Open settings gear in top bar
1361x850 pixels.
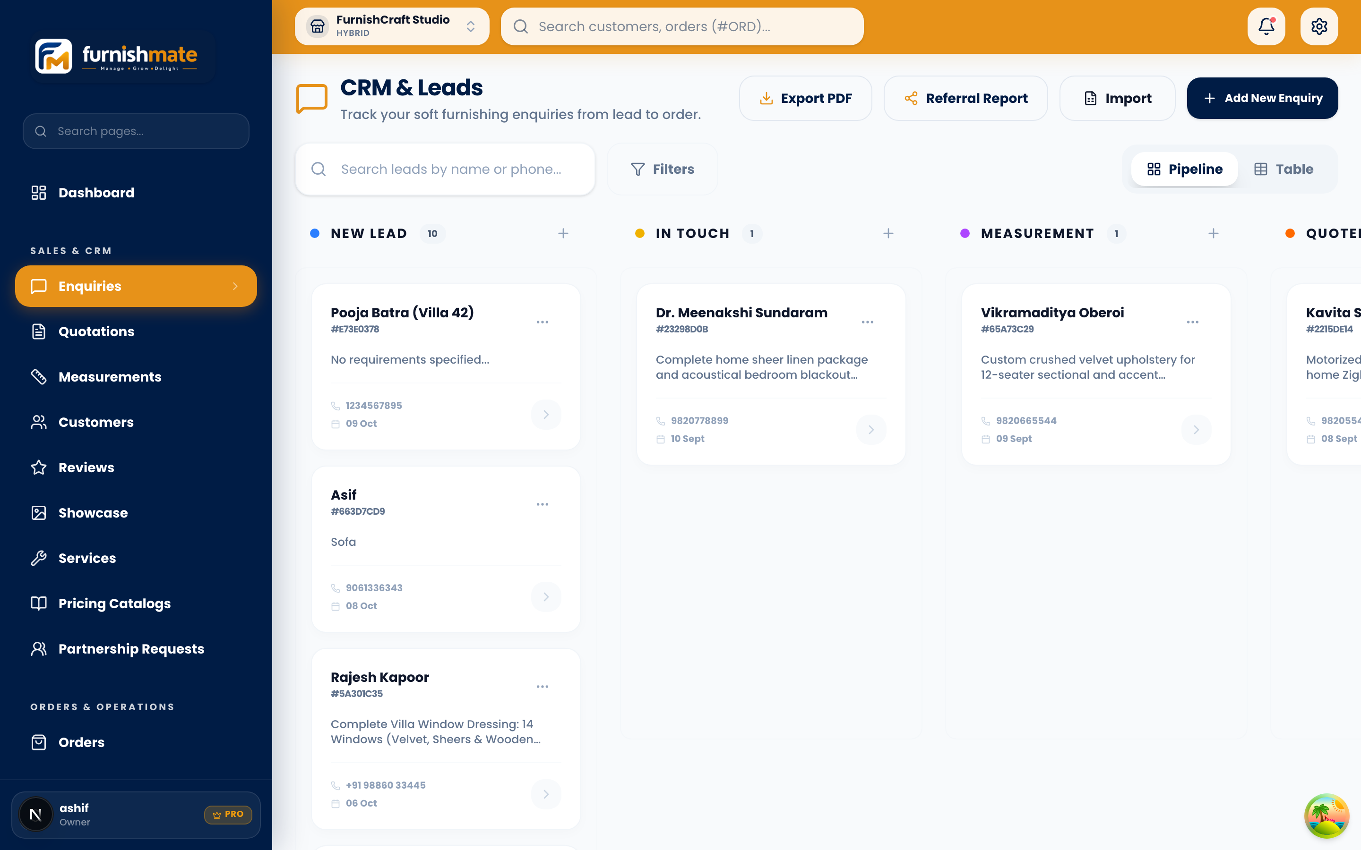[x=1319, y=26]
